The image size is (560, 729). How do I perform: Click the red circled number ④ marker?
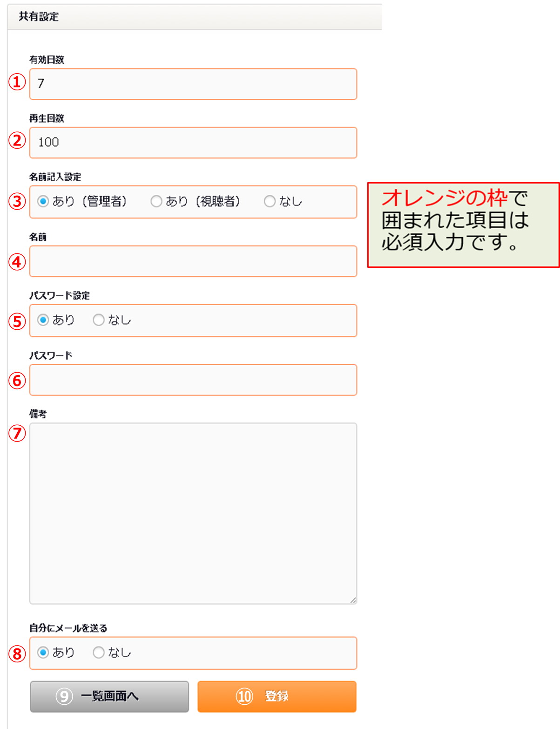tap(17, 262)
